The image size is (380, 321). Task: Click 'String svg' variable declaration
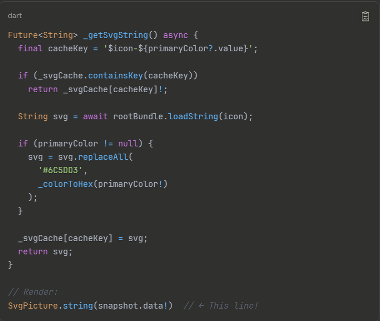pos(43,117)
